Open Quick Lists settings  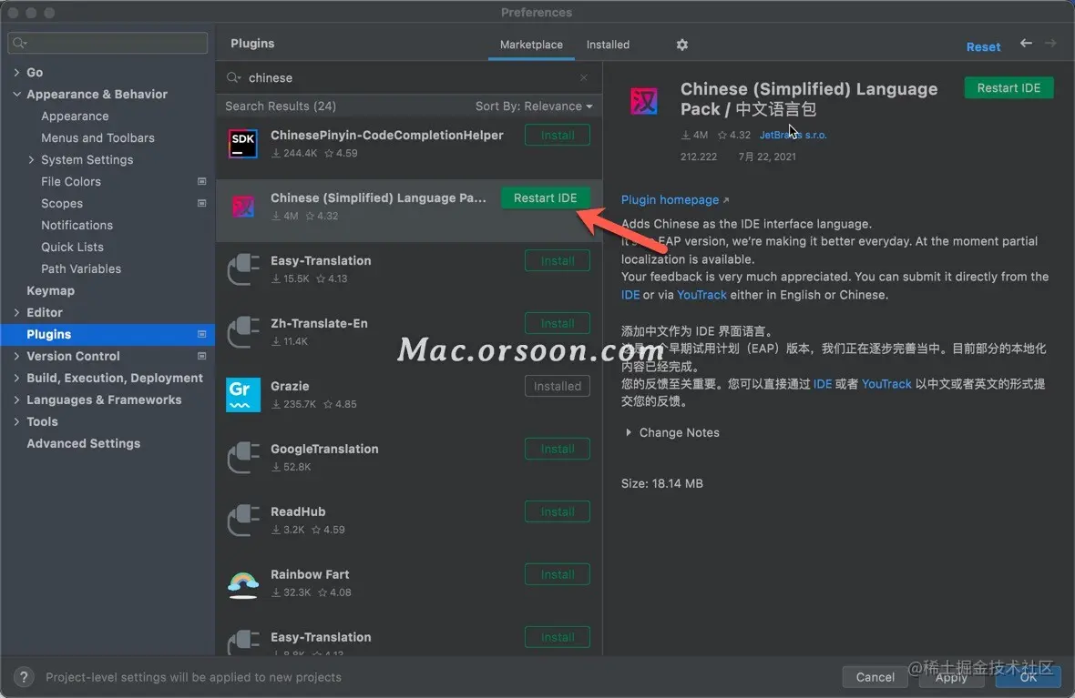[72, 248]
